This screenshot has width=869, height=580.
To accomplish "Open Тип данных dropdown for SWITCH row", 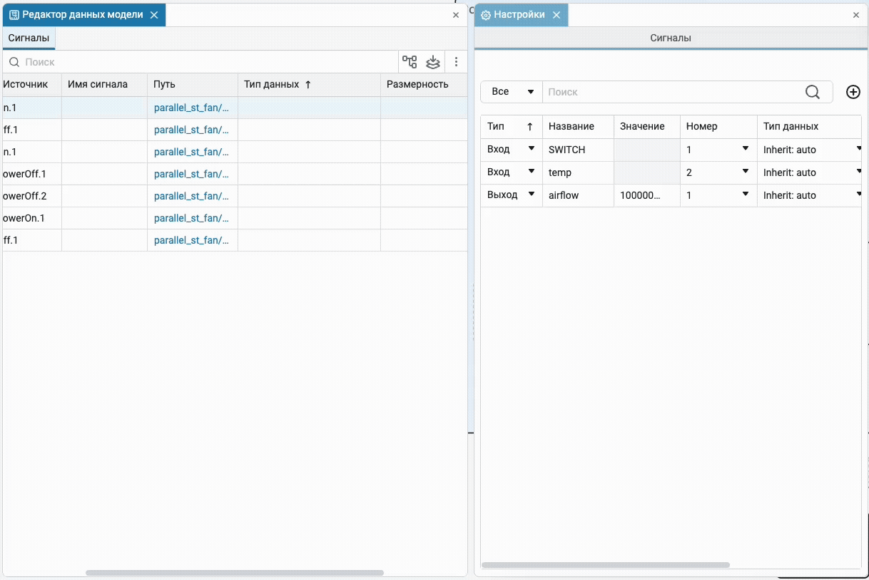I will click(x=859, y=149).
